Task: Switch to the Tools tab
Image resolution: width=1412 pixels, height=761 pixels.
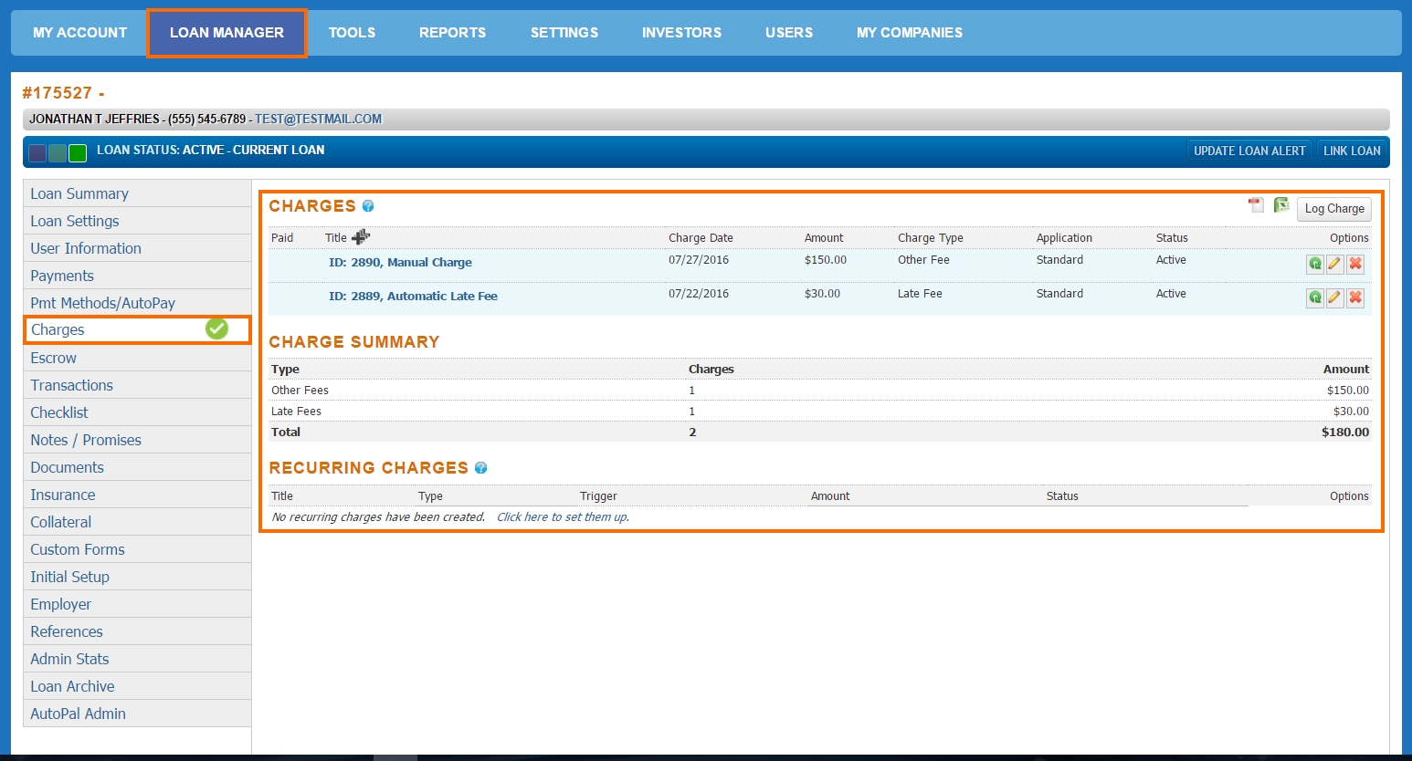Action: tap(352, 33)
